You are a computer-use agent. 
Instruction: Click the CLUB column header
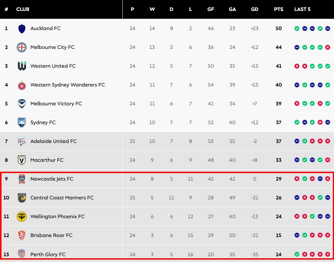(x=23, y=9)
